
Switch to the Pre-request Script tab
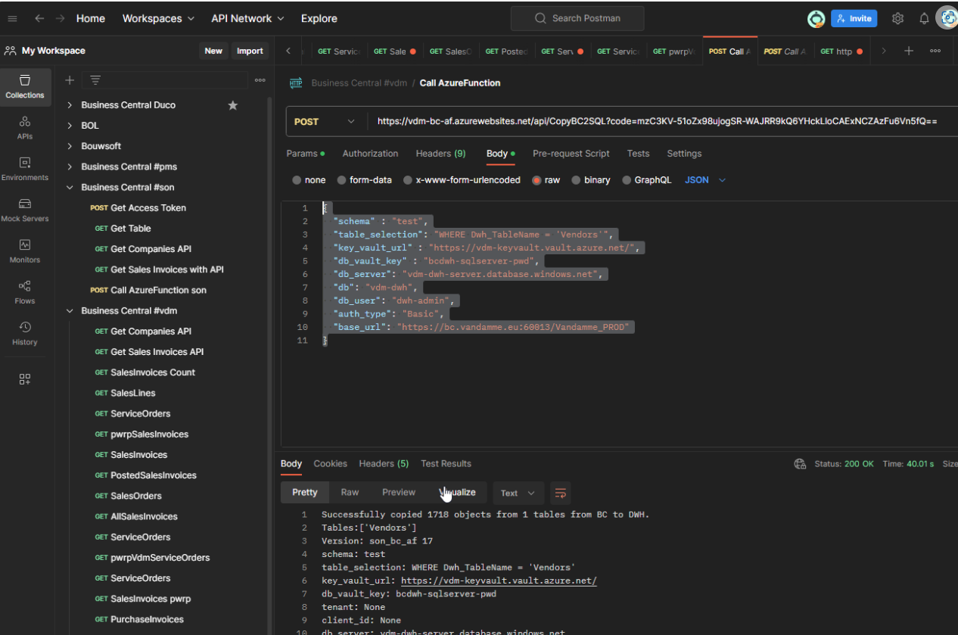click(x=571, y=154)
